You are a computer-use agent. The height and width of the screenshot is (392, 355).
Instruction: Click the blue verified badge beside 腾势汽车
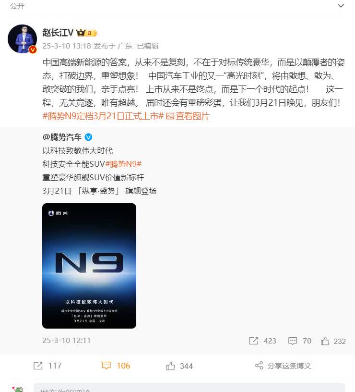88,137
